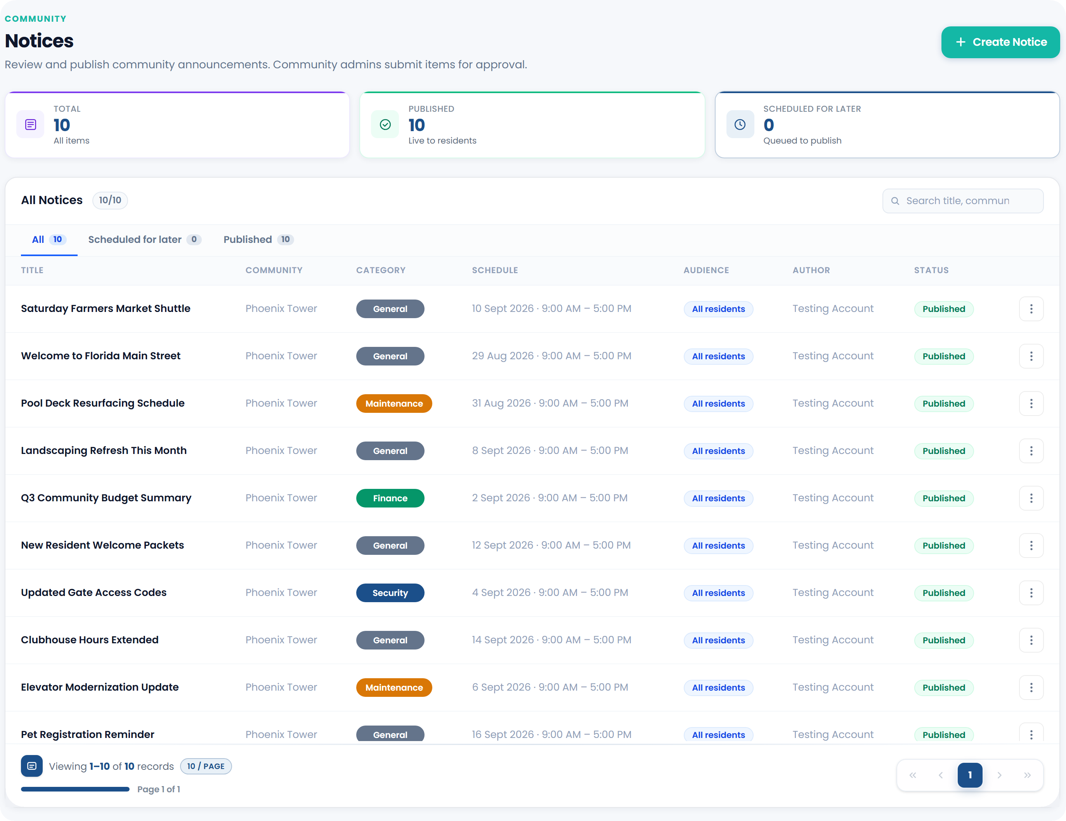Open actions menu for Landscaping Refresh This Month
This screenshot has height=821, width=1066.
click(x=1031, y=451)
